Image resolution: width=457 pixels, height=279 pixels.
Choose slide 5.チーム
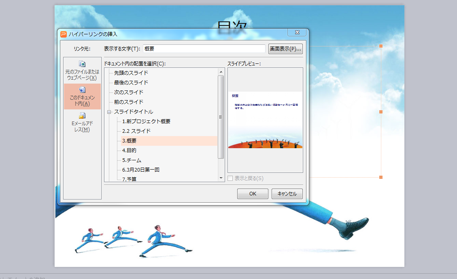click(132, 160)
